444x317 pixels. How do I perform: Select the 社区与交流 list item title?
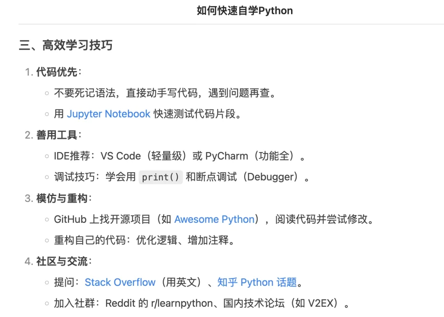(x=62, y=261)
